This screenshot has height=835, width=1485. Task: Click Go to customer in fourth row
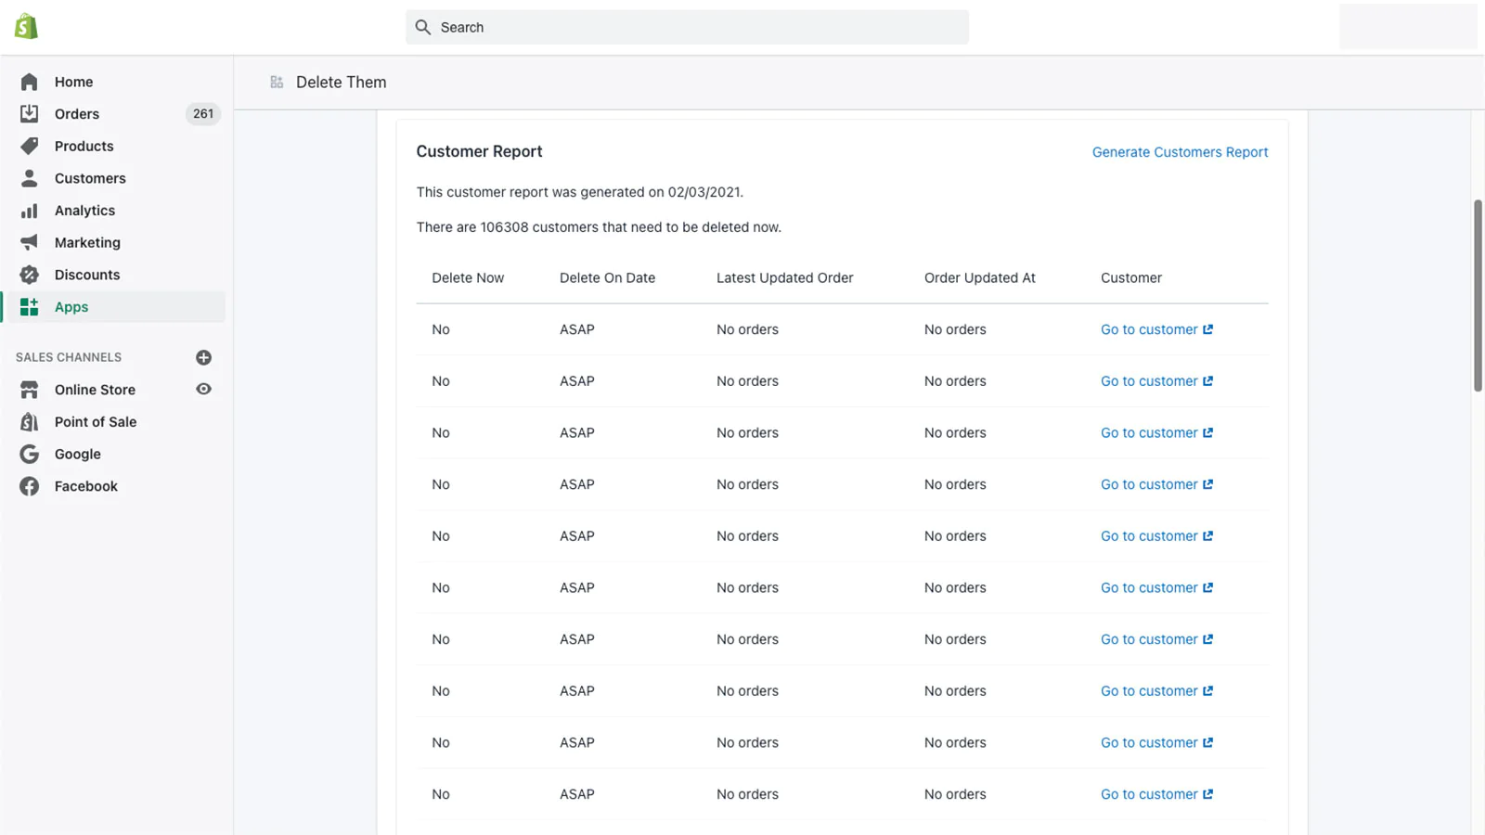pyautogui.click(x=1156, y=484)
